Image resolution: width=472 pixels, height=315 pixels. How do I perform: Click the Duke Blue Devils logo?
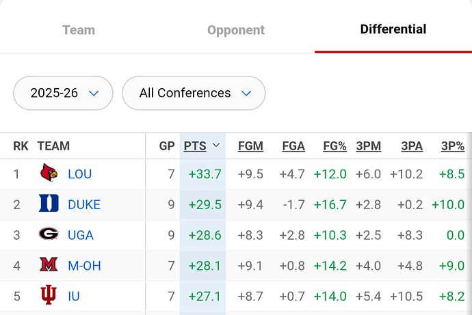(49, 204)
